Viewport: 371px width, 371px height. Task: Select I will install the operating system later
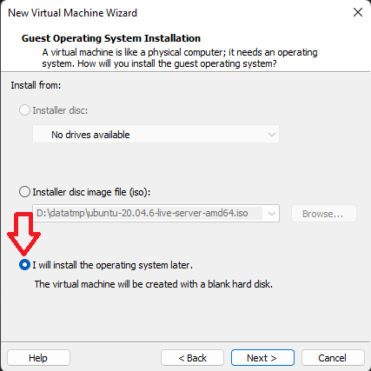pos(24,265)
